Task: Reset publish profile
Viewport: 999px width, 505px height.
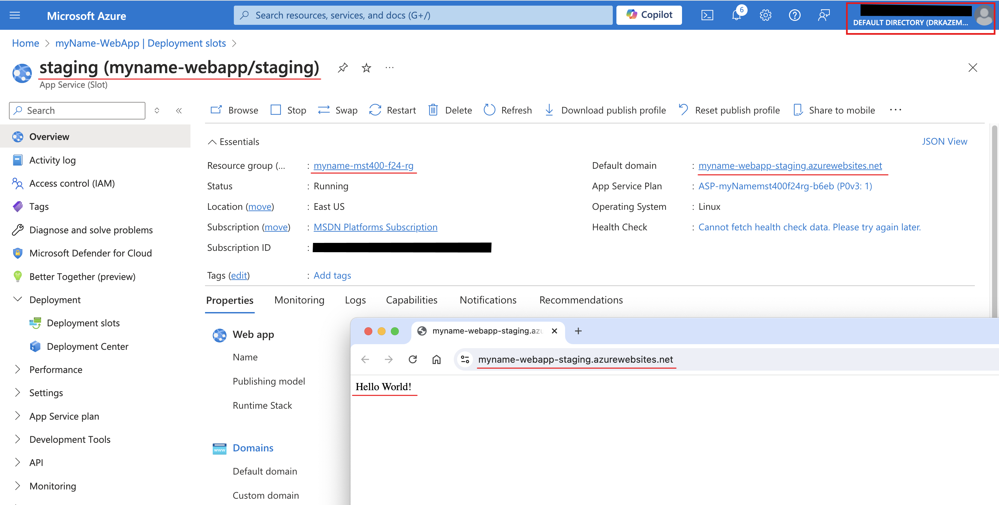Action: tap(729, 111)
